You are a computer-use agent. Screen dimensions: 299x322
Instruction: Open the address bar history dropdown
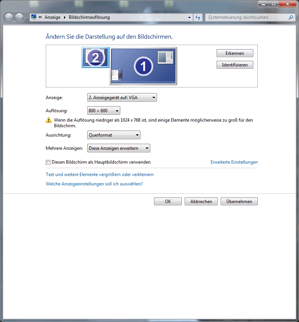[189, 18]
